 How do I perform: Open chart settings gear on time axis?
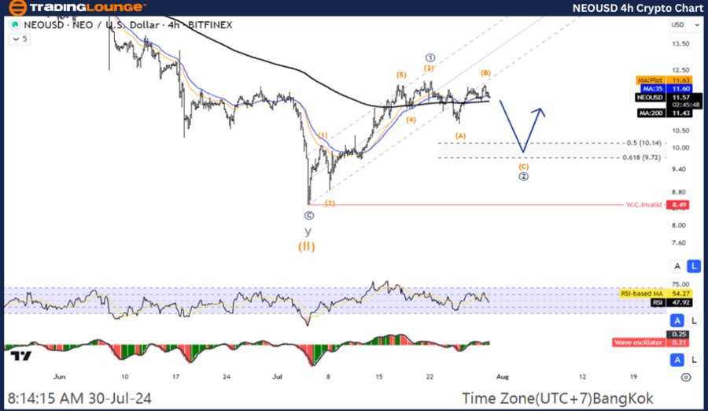coord(686,377)
